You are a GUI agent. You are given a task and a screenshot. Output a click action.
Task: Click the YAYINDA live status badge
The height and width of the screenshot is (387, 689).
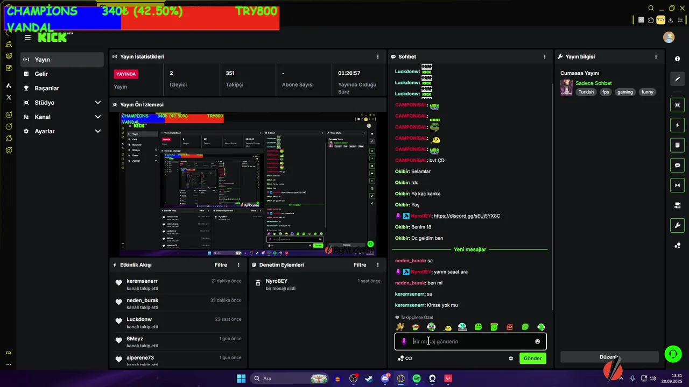(x=126, y=74)
